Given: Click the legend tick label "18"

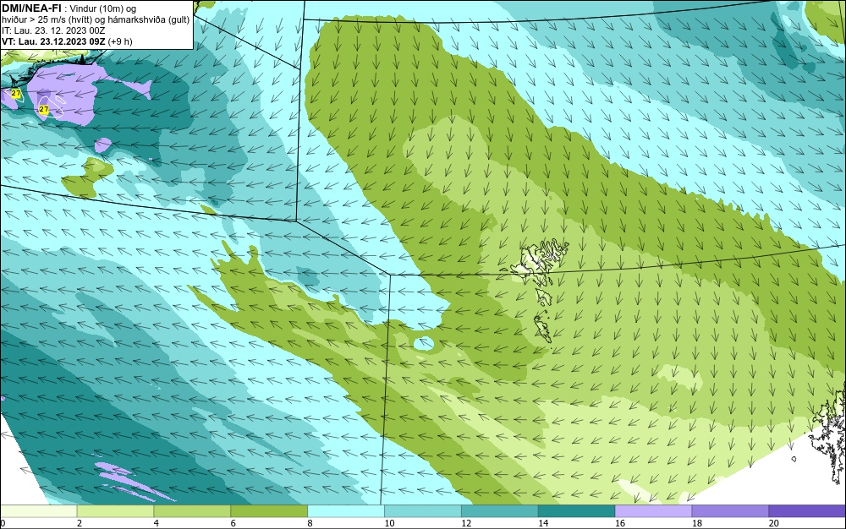Looking at the screenshot, I should (x=696, y=523).
